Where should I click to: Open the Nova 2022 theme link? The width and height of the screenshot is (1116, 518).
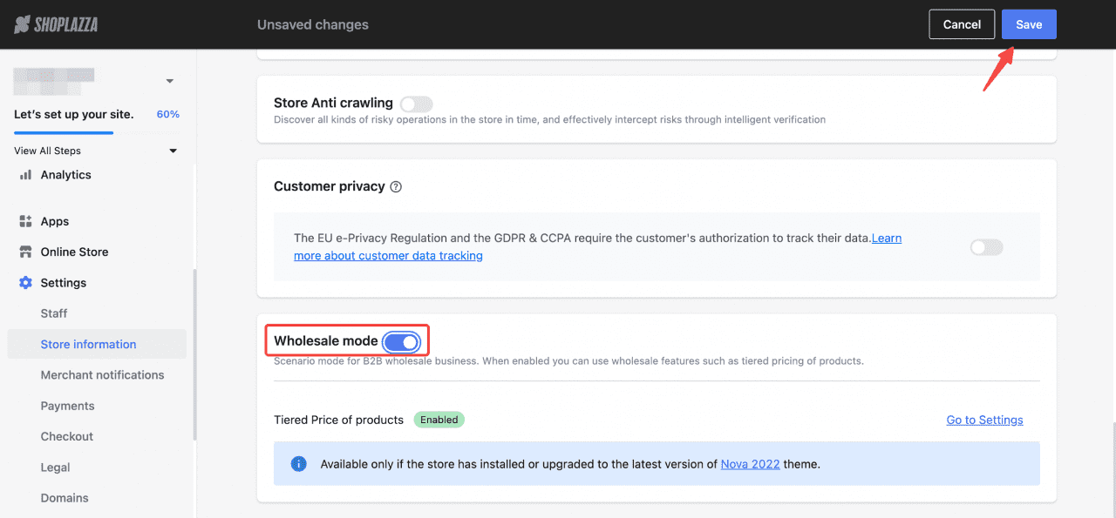click(x=751, y=464)
